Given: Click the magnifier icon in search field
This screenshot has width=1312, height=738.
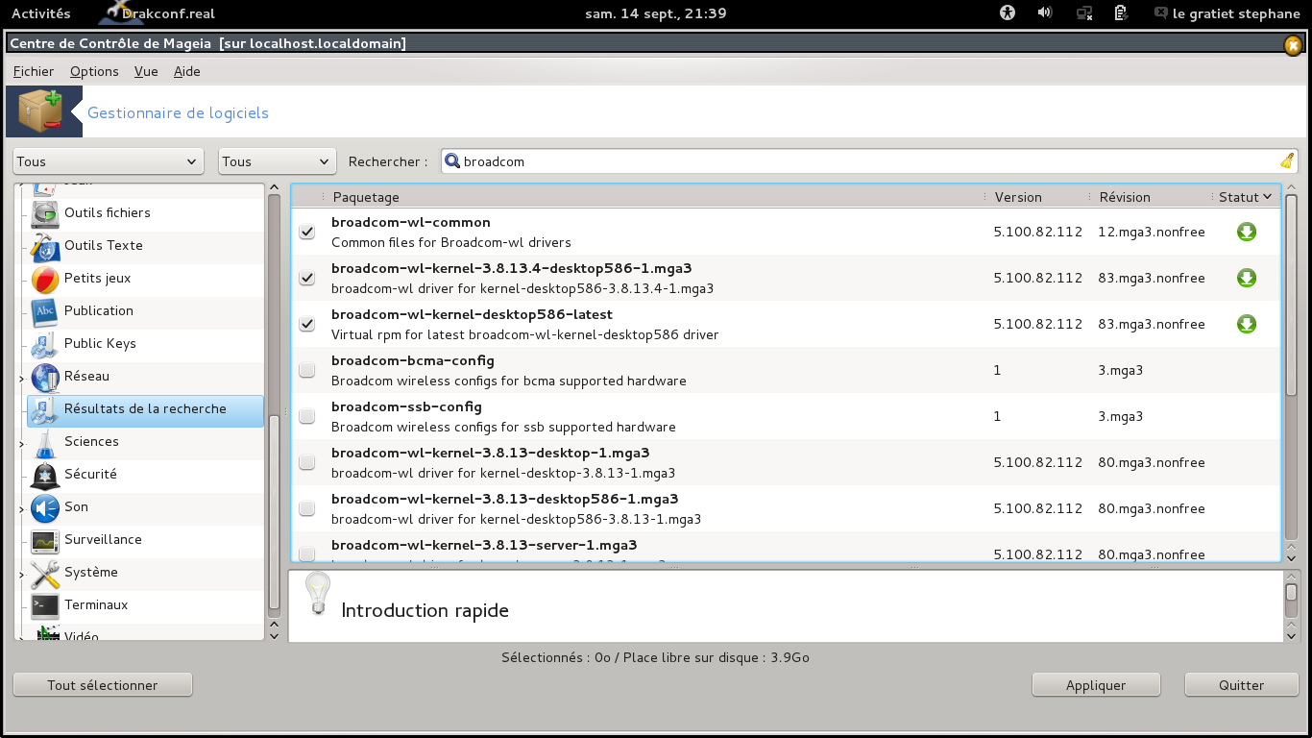Looking at the screenshot, I should click(x=452, y=161).
